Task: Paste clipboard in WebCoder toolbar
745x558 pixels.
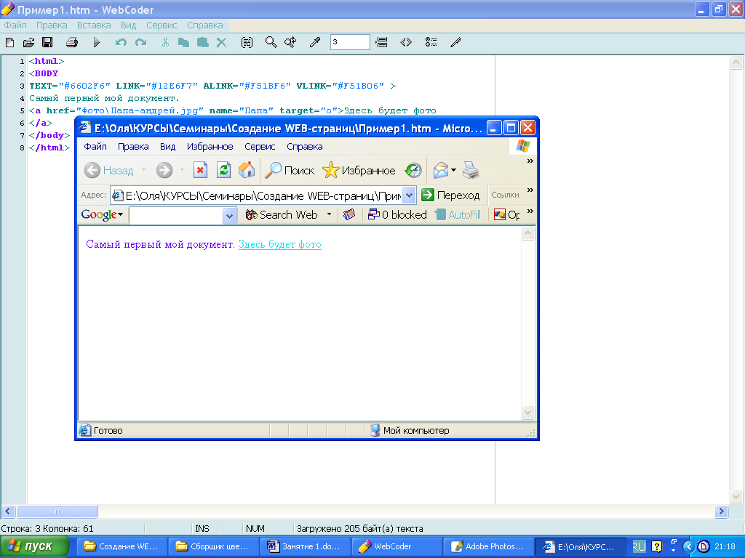Action: 203,43
